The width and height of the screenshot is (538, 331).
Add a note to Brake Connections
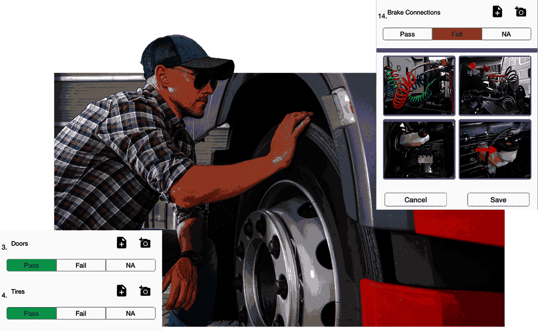(497, 12)
